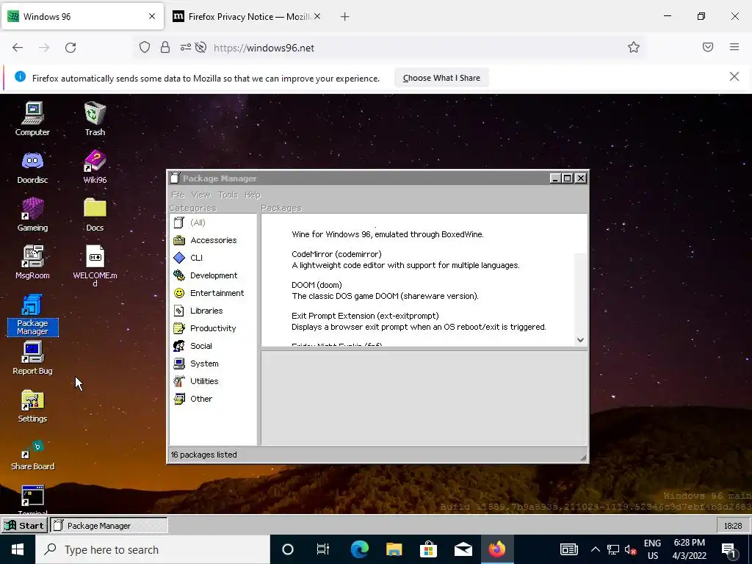Launch the MsgRoom desktop icon
The height and width of the screenshot is (564, 752).
tap(32, 262)
